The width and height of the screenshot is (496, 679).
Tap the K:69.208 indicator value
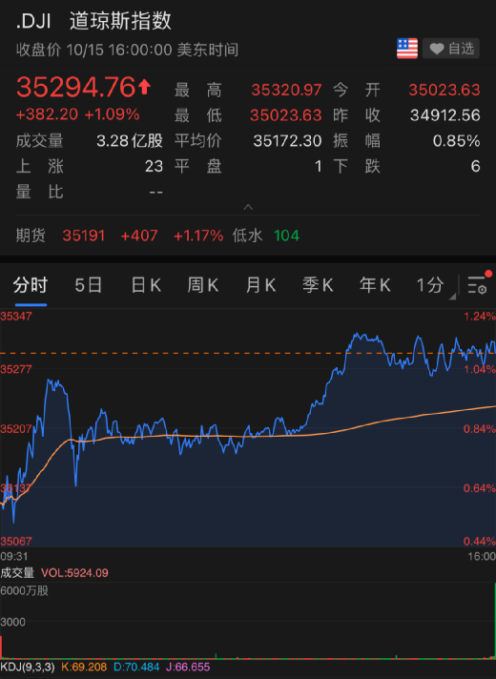[84, 667]
